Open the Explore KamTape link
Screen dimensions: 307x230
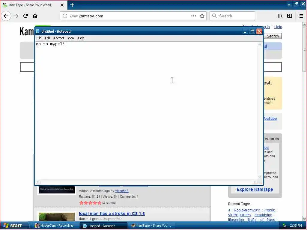[255, 189]
